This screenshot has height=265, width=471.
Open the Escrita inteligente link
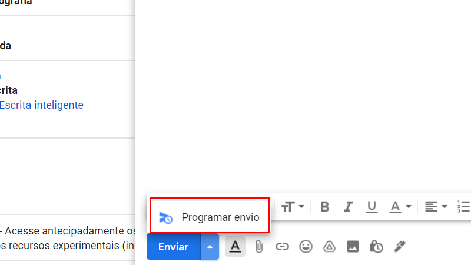41,105
